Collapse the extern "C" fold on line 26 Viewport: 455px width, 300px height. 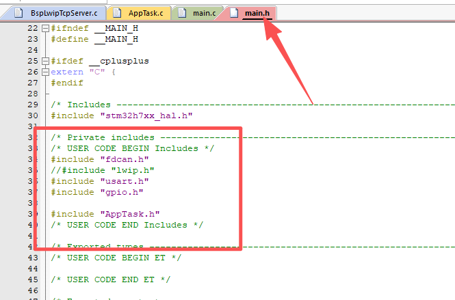[45, 72]
